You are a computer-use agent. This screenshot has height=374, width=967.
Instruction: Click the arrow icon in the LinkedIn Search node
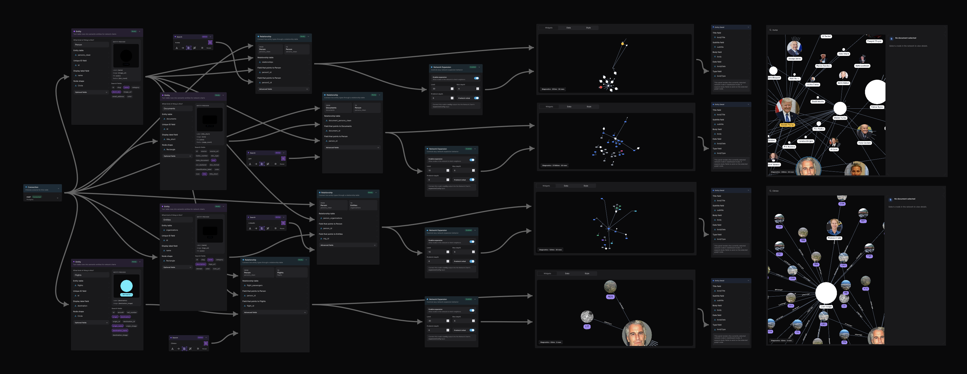[256, 228]
